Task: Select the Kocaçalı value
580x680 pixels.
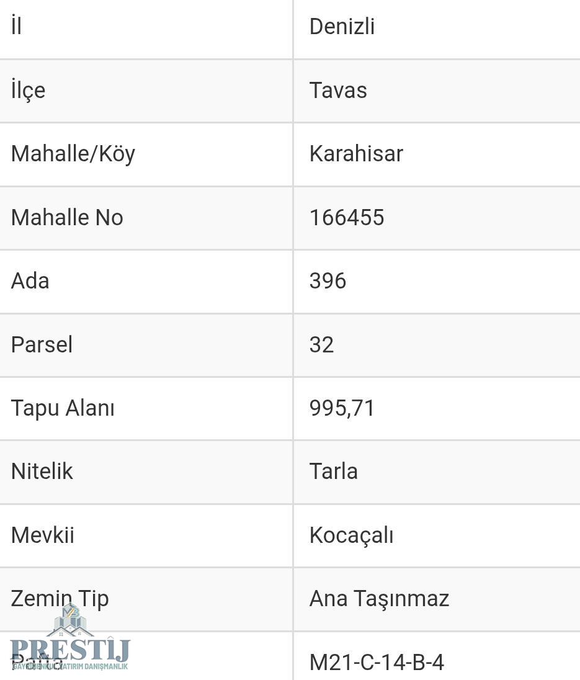Action: click(x=351, y=535)
